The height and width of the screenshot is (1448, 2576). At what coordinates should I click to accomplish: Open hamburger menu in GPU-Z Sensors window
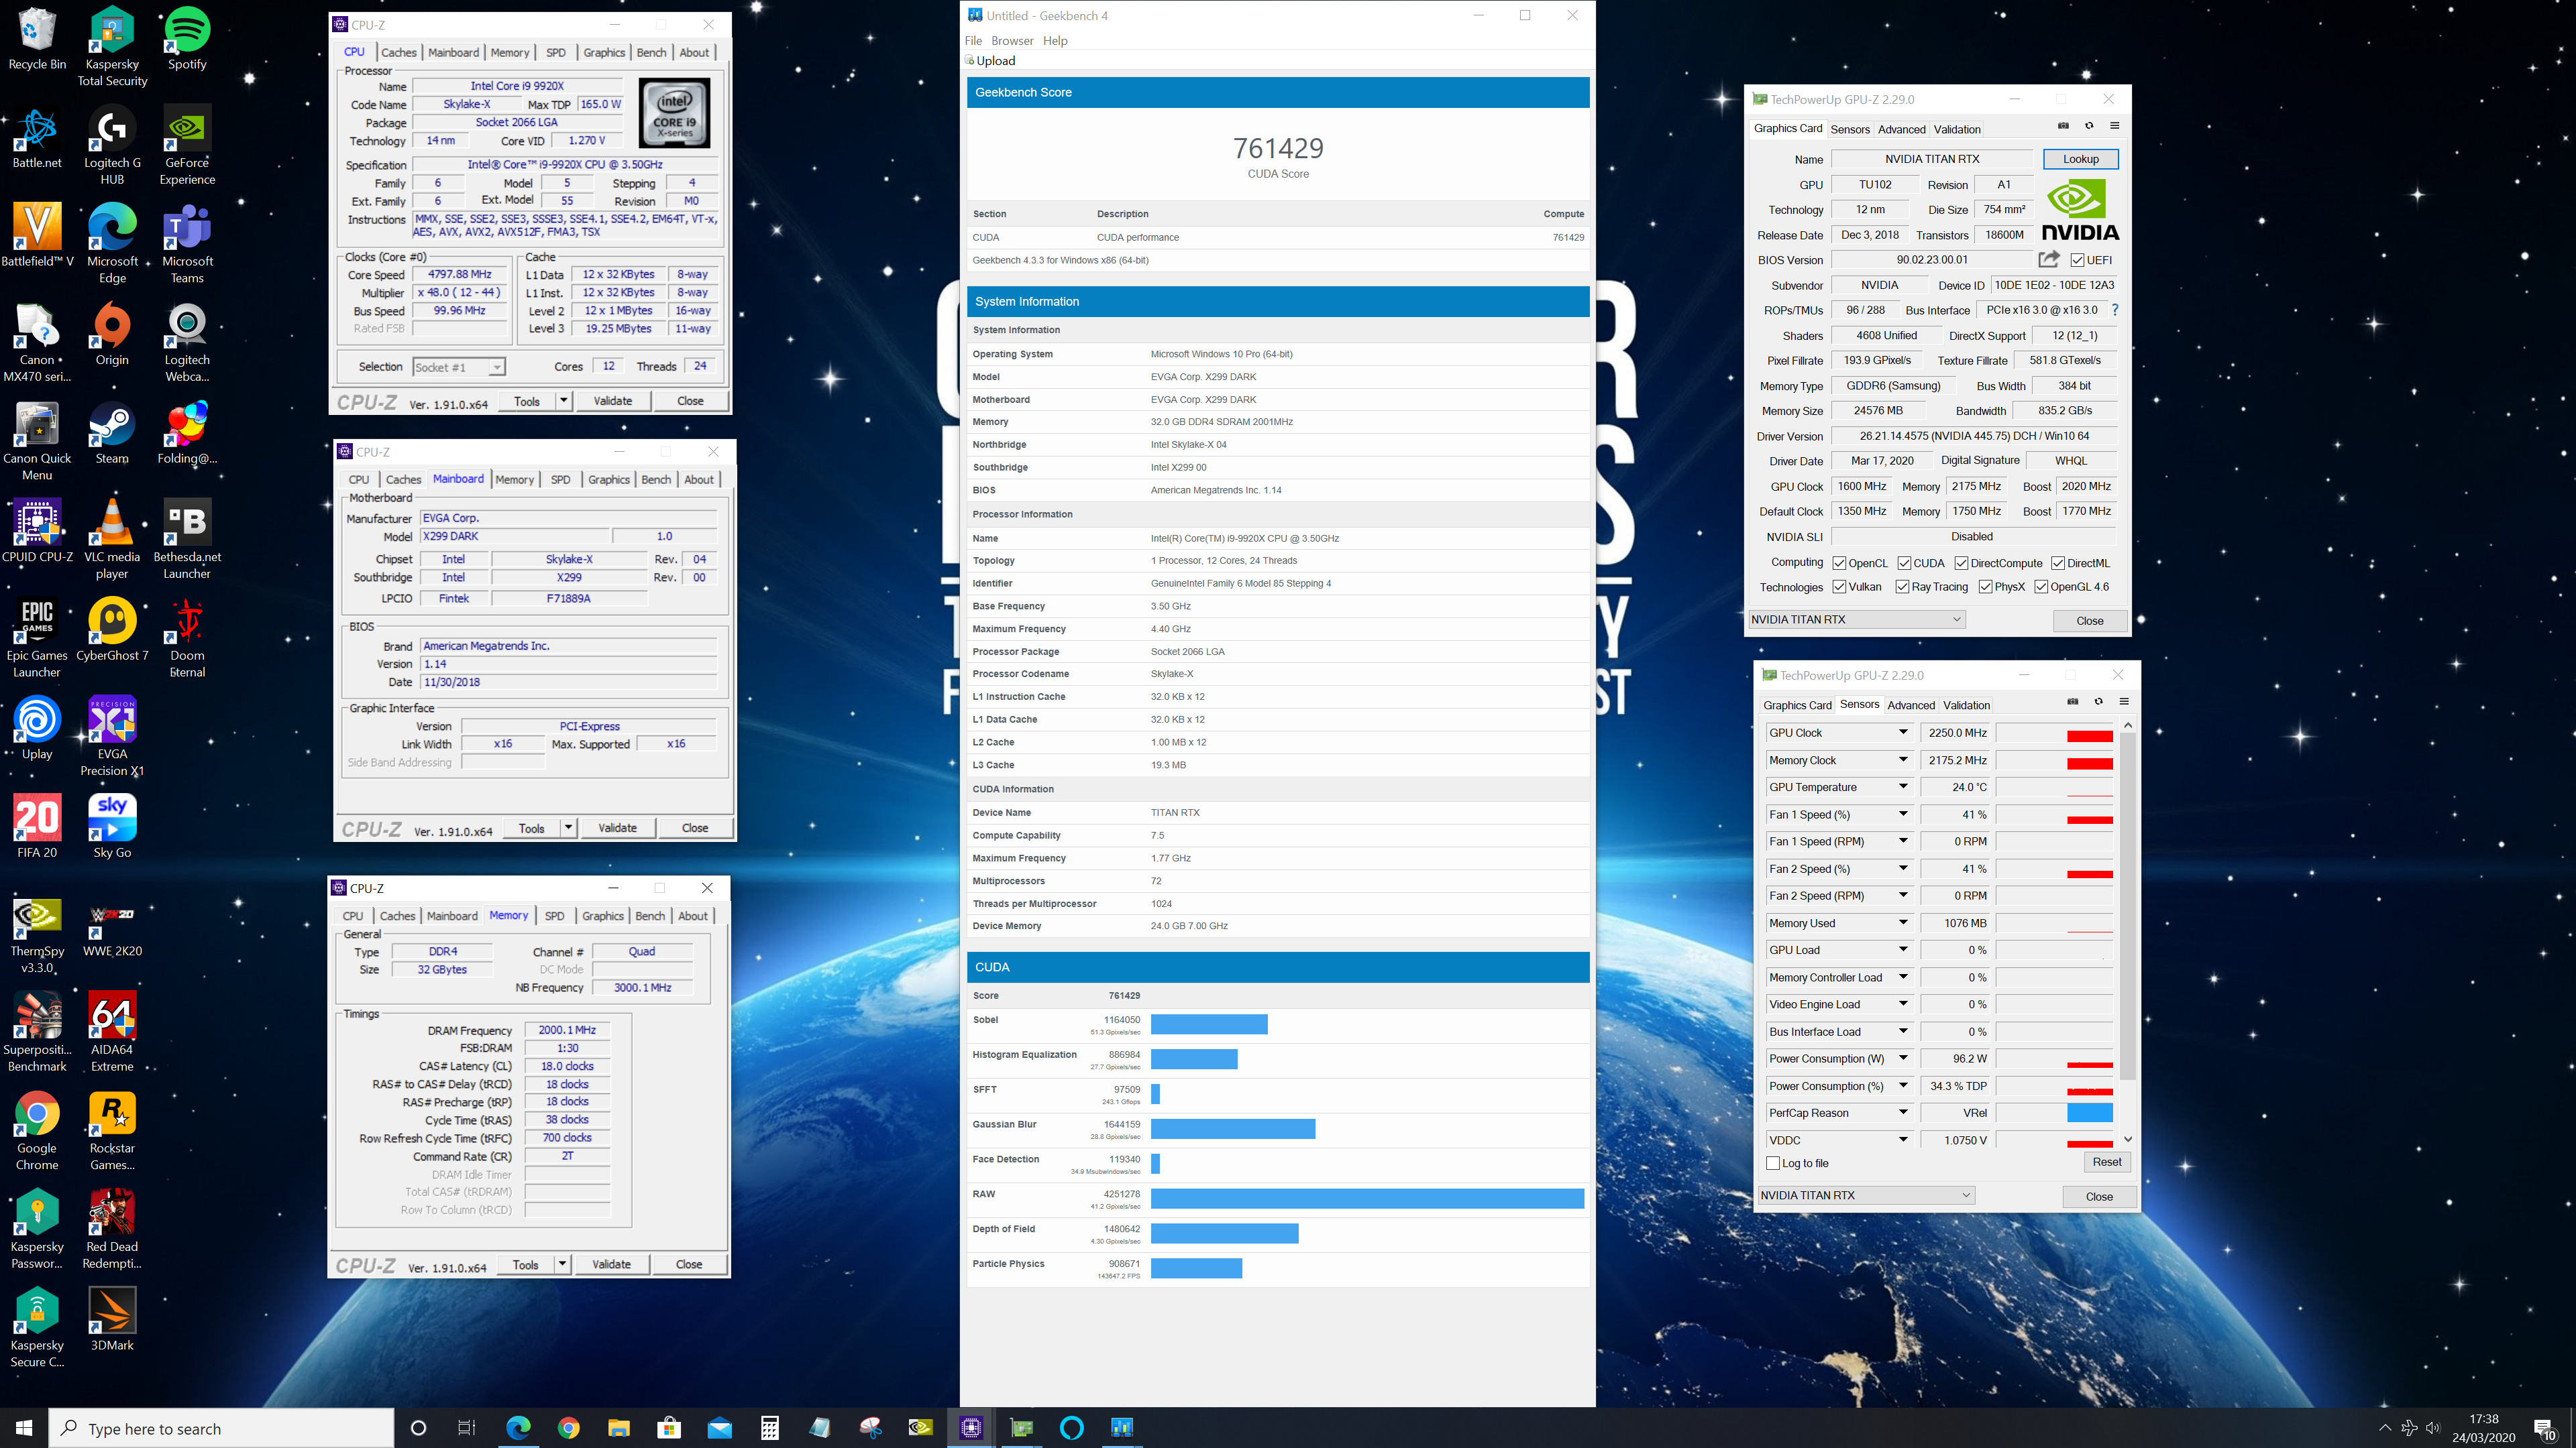(x=2124, y=701)
